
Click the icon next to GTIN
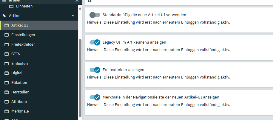(6, 54)
